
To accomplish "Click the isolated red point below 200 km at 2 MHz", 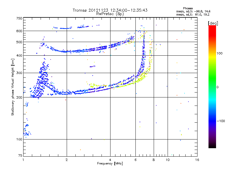I will (66, 100).
